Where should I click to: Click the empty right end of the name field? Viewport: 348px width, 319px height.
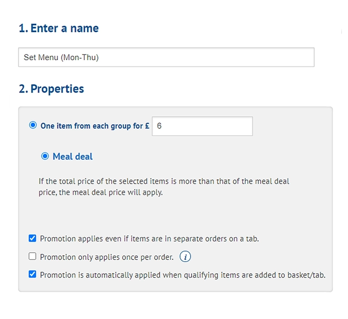coord(244,57)
